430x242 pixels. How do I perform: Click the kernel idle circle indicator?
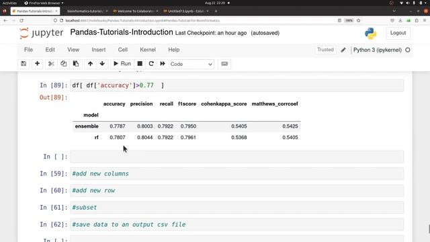[408, 50]
